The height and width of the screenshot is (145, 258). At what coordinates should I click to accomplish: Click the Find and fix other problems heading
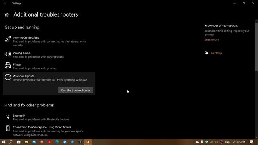tap(29, 105)
